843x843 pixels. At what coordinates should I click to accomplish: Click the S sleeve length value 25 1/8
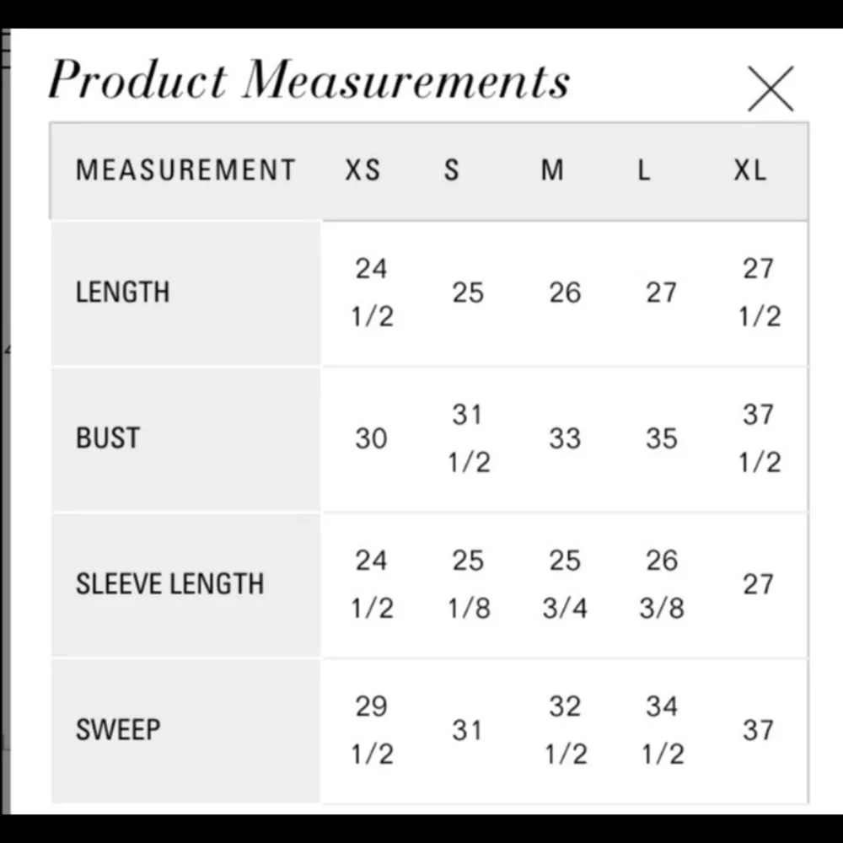468,584
